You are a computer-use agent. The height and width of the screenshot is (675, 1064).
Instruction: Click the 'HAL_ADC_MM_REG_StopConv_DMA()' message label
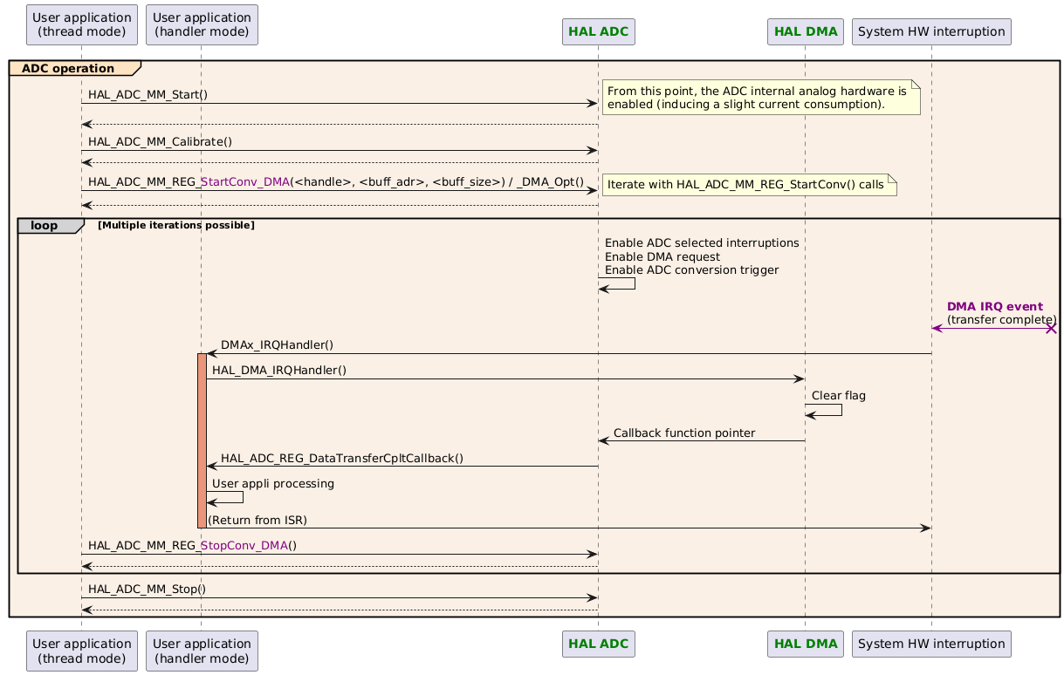[192, 546]
